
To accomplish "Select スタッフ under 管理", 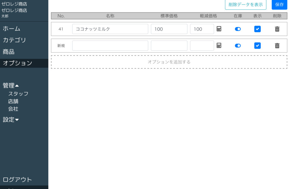I will (18, 94).
